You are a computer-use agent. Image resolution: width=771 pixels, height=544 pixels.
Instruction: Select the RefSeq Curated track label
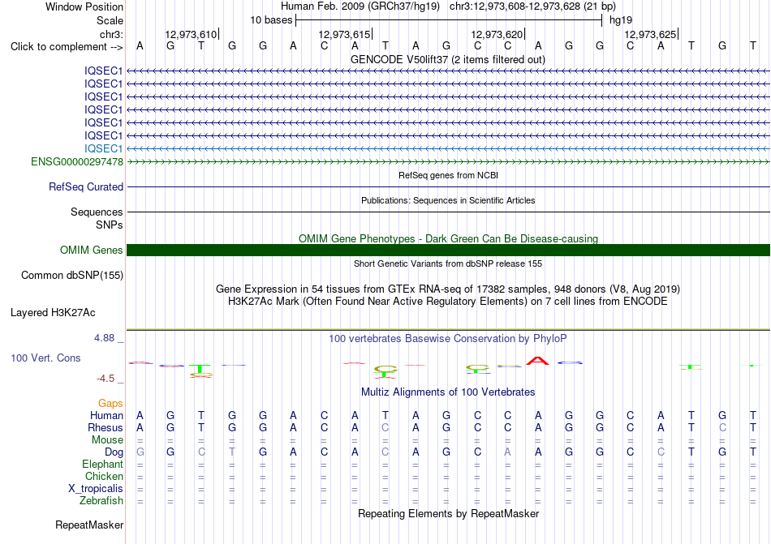pyautogui.click(x=86, y=186)
